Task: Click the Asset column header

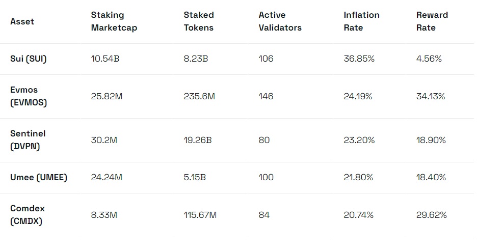Action: pos(22,22)
